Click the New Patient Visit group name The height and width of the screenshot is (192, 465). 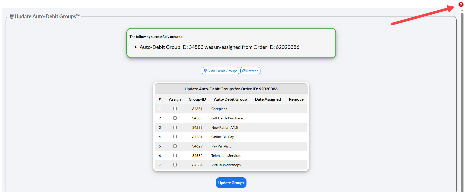point(225,127)
